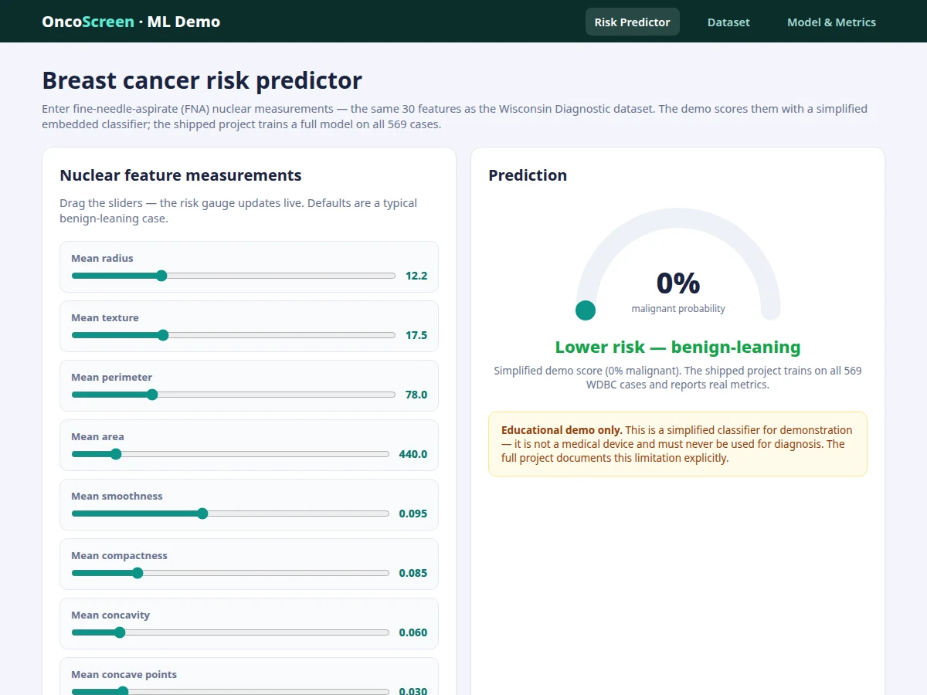Click the Mean concave points slider thumb
The width and height of the screenshot is (927, 695).
coord(123,691)
